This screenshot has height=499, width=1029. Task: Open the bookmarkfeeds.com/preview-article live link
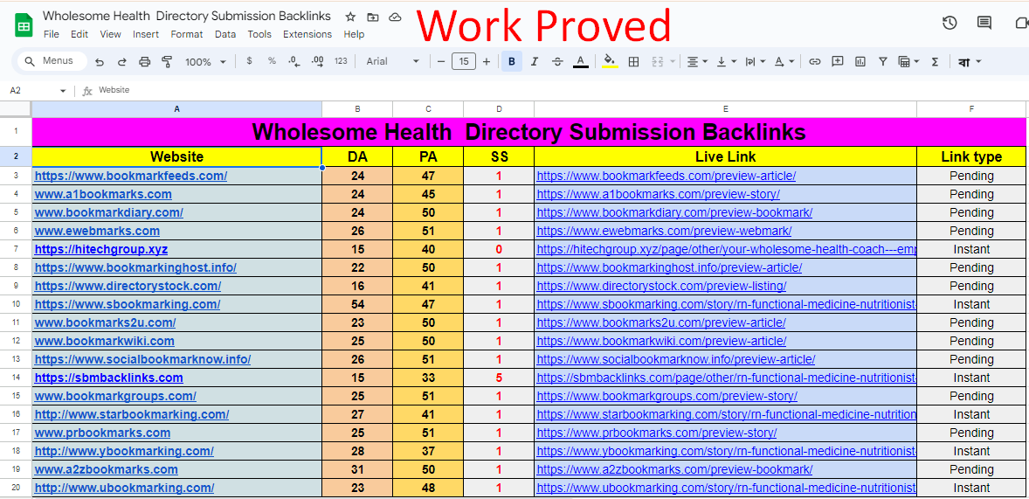[666, 176]
